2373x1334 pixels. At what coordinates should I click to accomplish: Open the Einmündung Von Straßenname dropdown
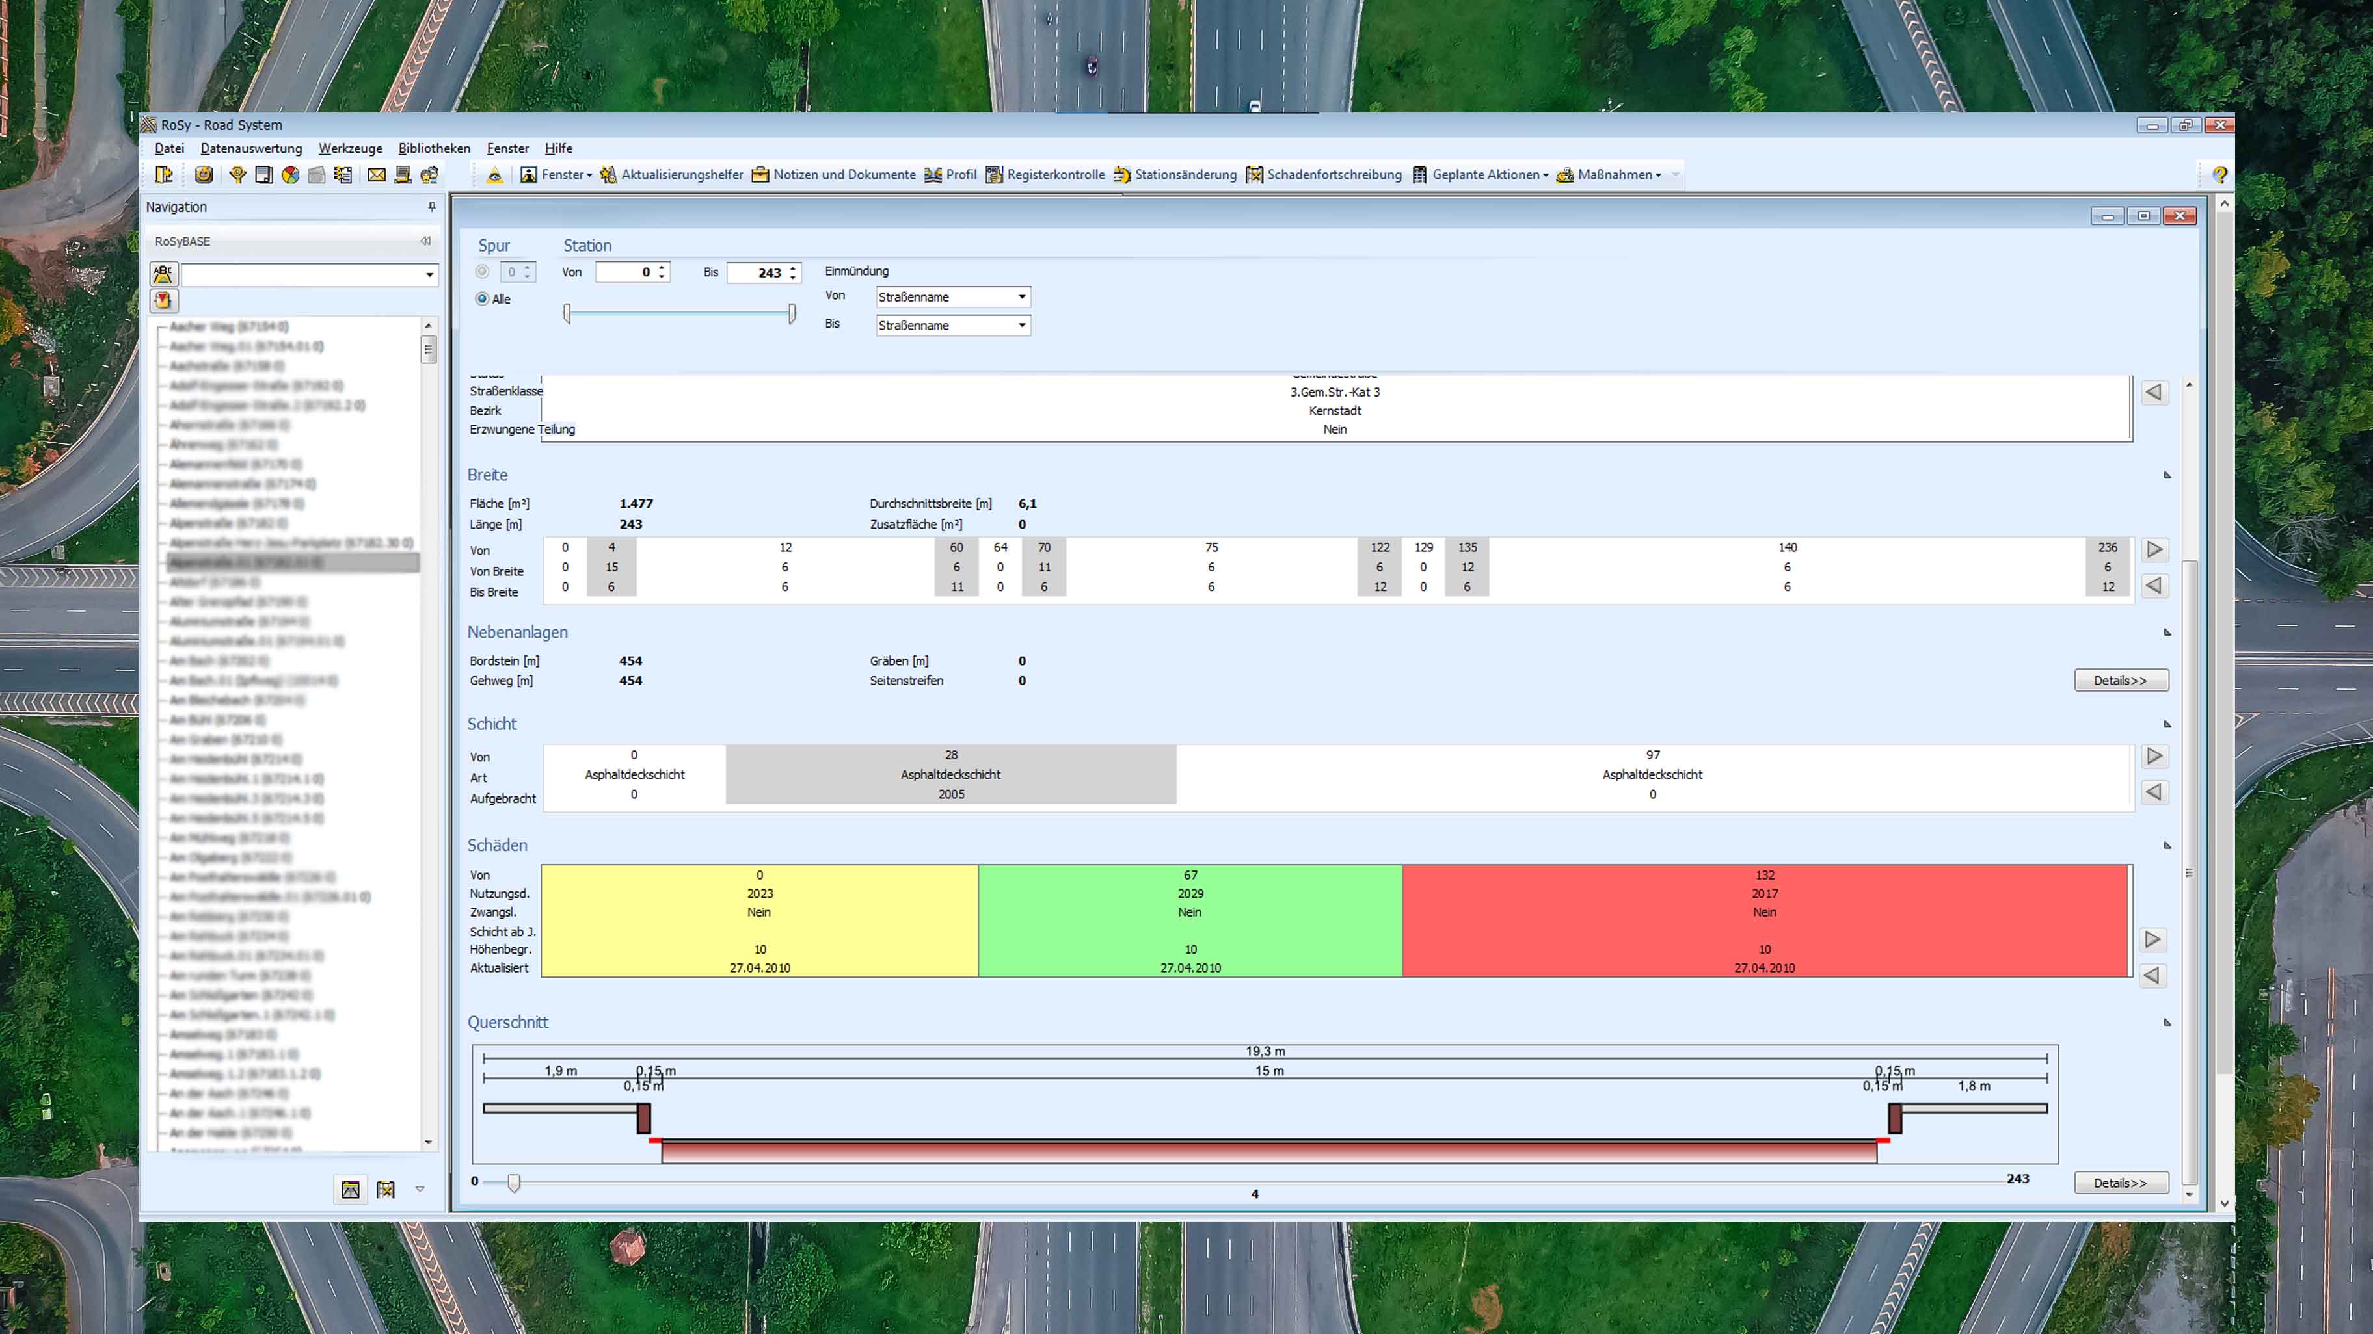pos(1021,297)
